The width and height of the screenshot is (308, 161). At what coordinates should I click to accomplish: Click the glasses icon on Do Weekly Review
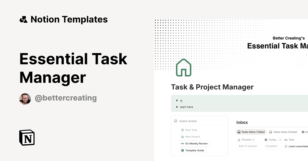tap(182, 144)
